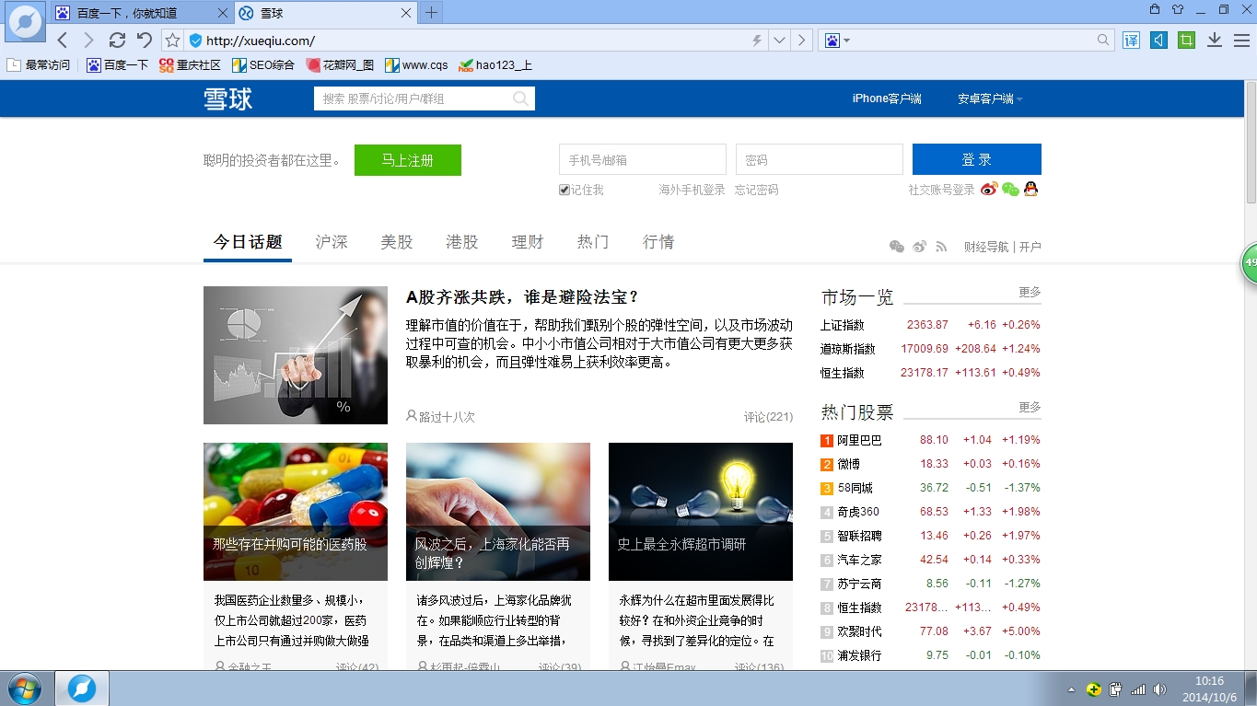
Task: Click the green 马上注册 button
Action: point(408,160)
